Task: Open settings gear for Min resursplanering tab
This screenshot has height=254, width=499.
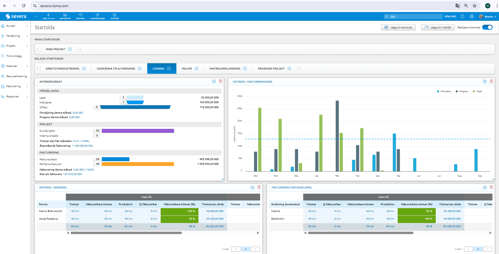Action: pyautogui.click(x=245, y=68)
